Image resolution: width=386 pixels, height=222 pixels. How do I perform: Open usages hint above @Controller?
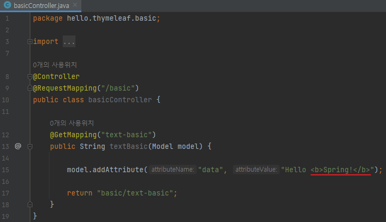pyautogui.click(x=55, y=65)
